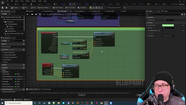Select FollowCamera component
186x105 pixels.
click(11, 31)
